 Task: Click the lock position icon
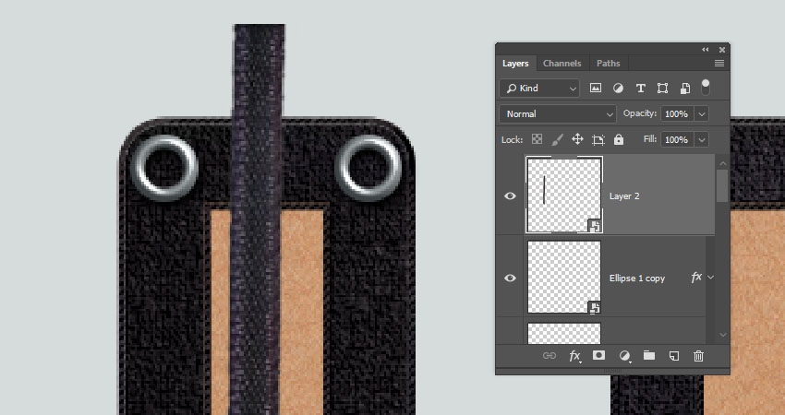click(x=577, y=139)
